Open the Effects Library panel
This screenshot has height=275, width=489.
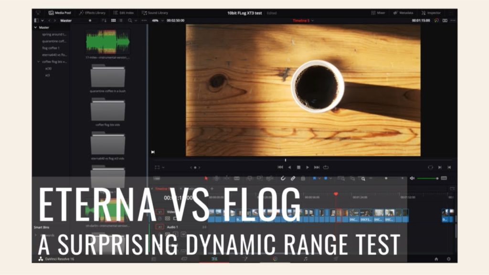click(x=94, y=12)
